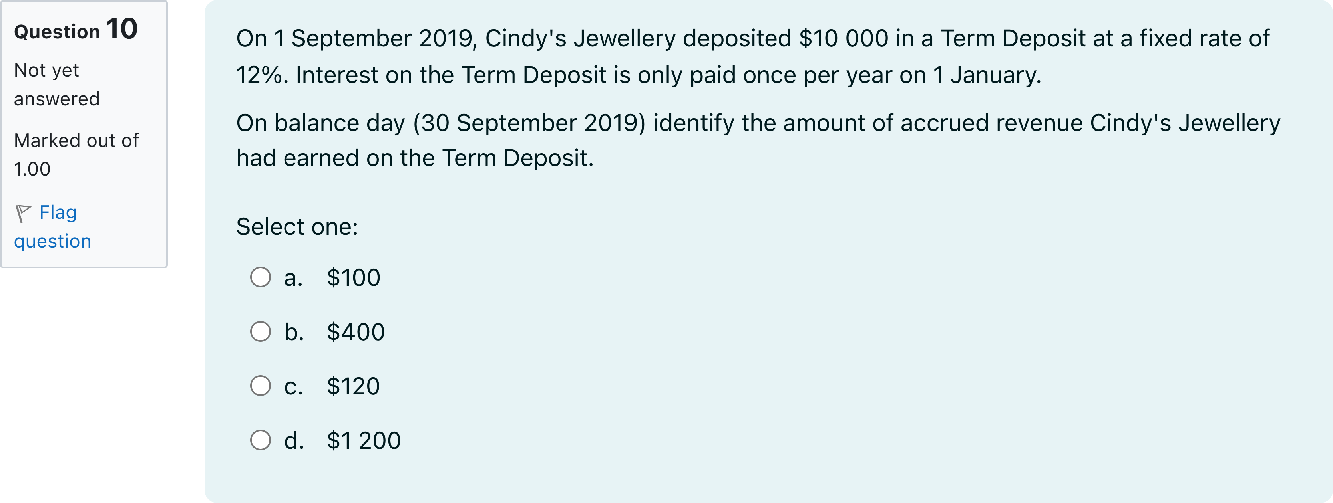Pick radio button for option c
This screenshot has height=503, width=1333.
click(x=260, y=386)
